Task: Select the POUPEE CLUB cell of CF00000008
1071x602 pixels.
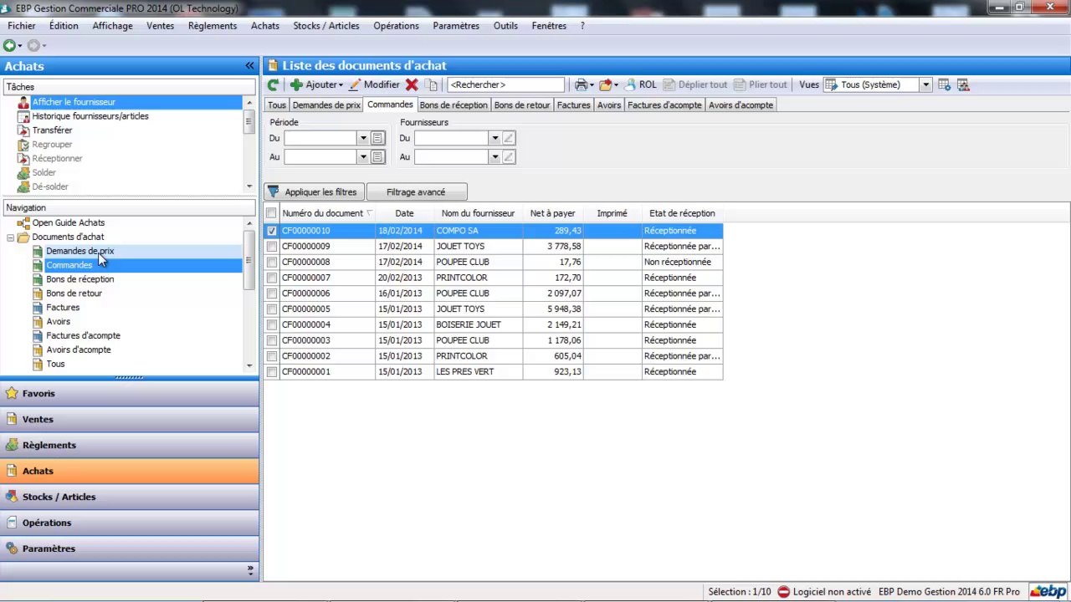Action: tap(479, 262)
